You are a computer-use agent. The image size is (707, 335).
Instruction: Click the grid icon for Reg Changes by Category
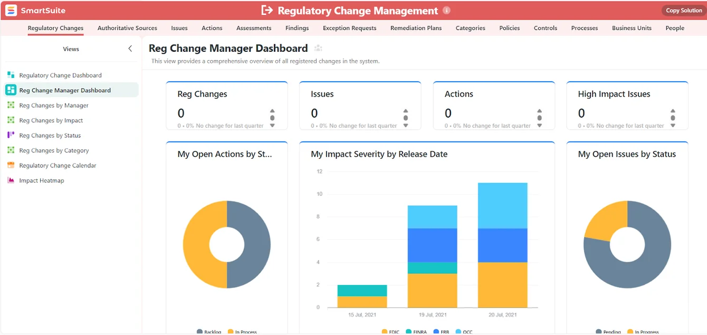click(x=11, y=150)
